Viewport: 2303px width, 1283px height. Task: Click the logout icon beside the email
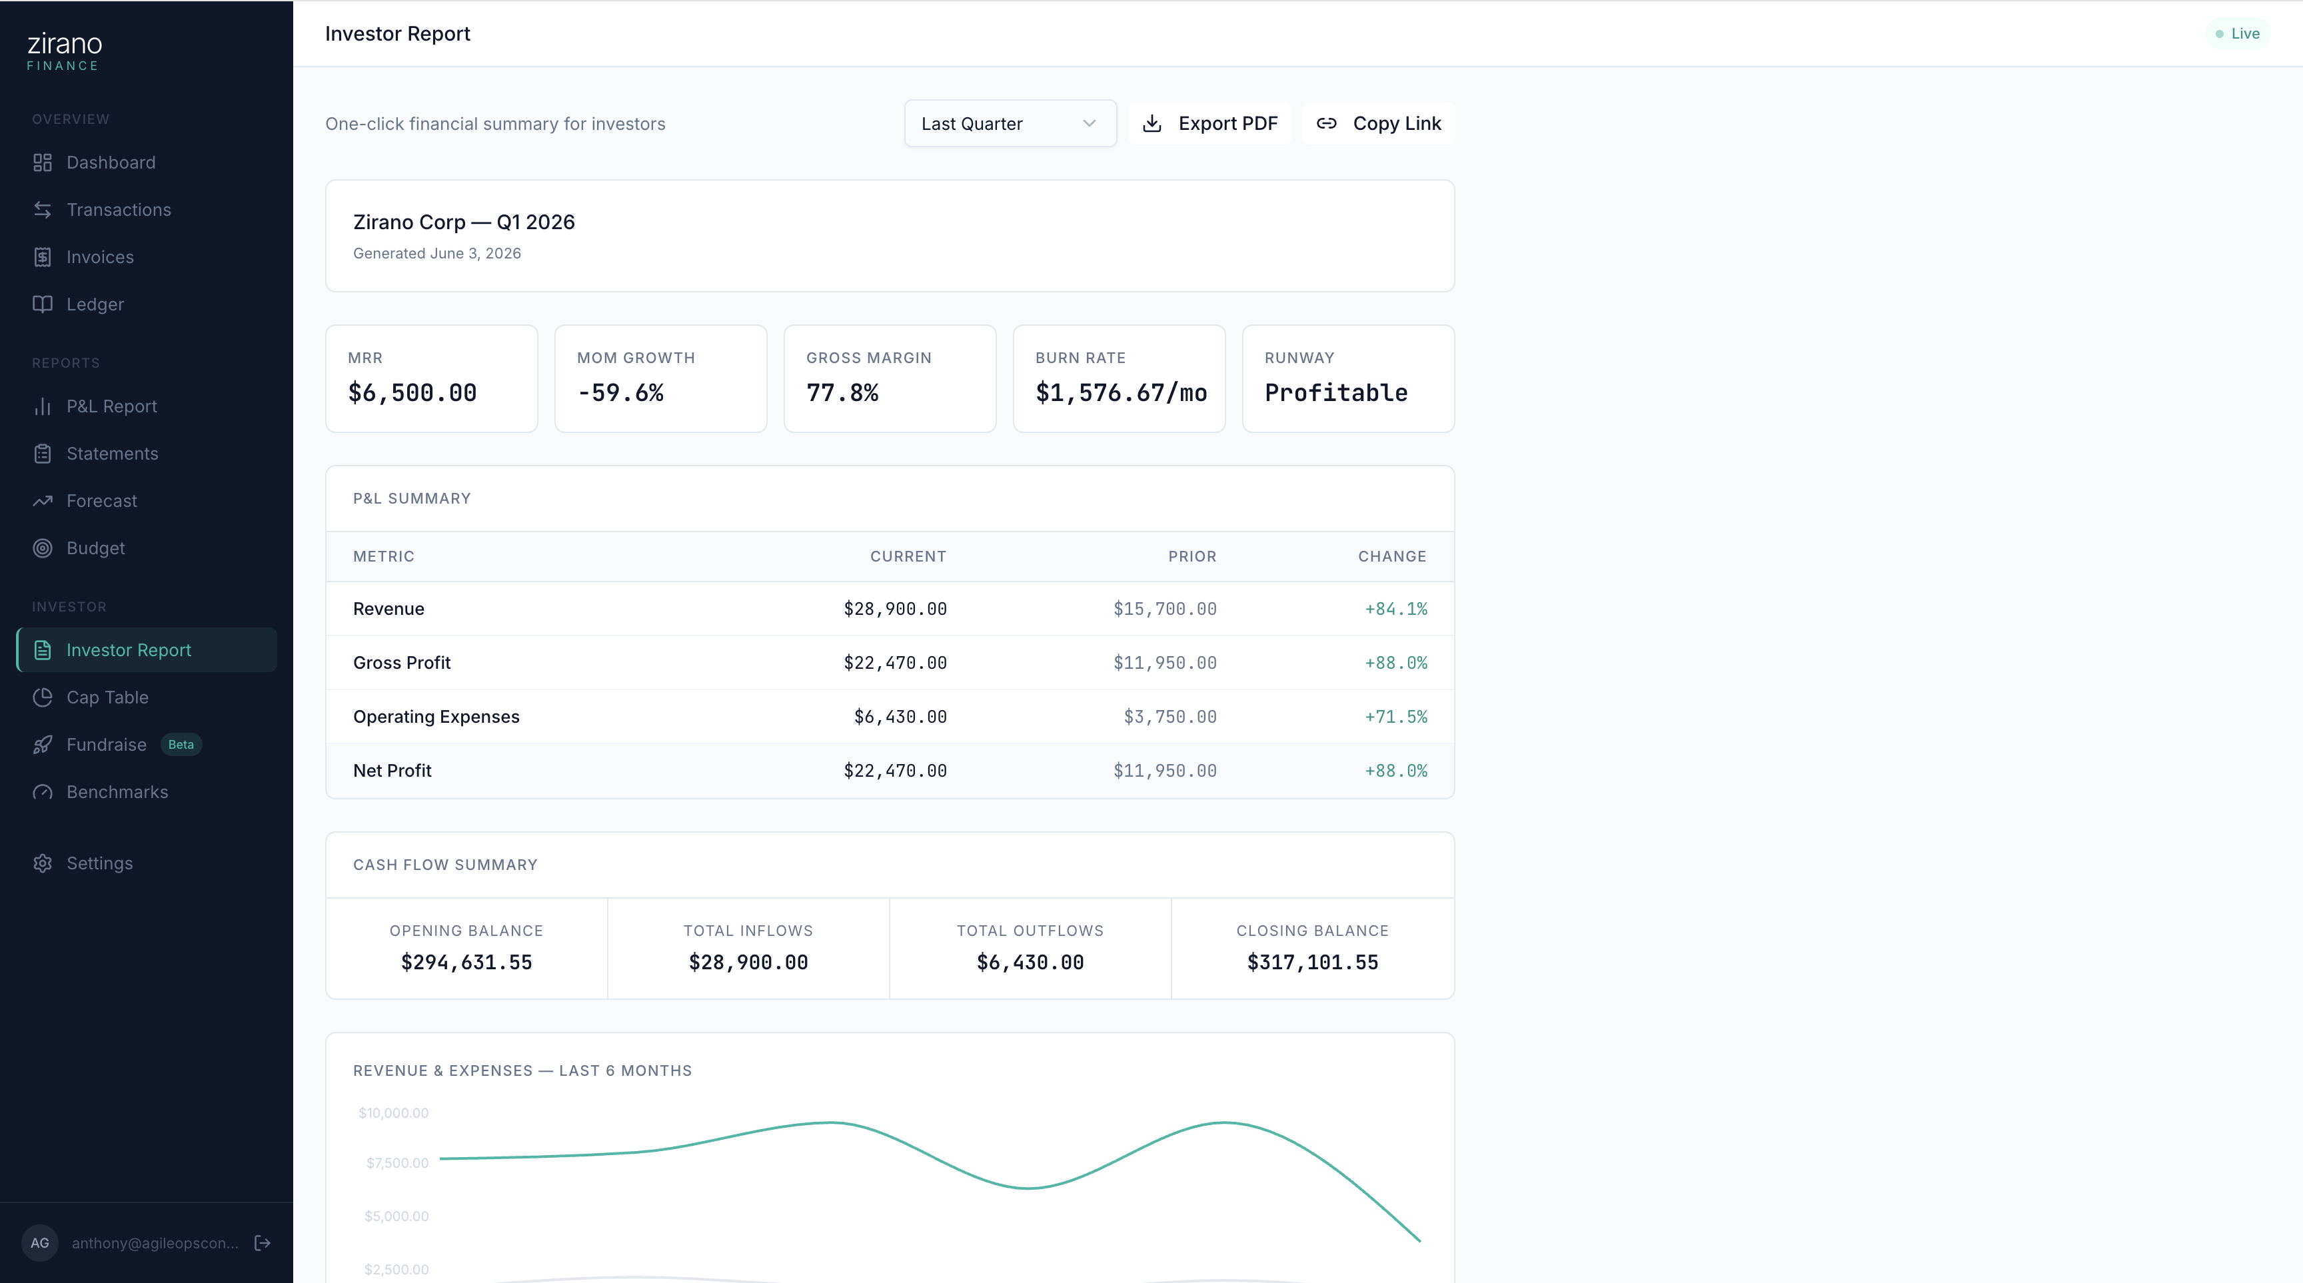click(x=262, y=1243)
